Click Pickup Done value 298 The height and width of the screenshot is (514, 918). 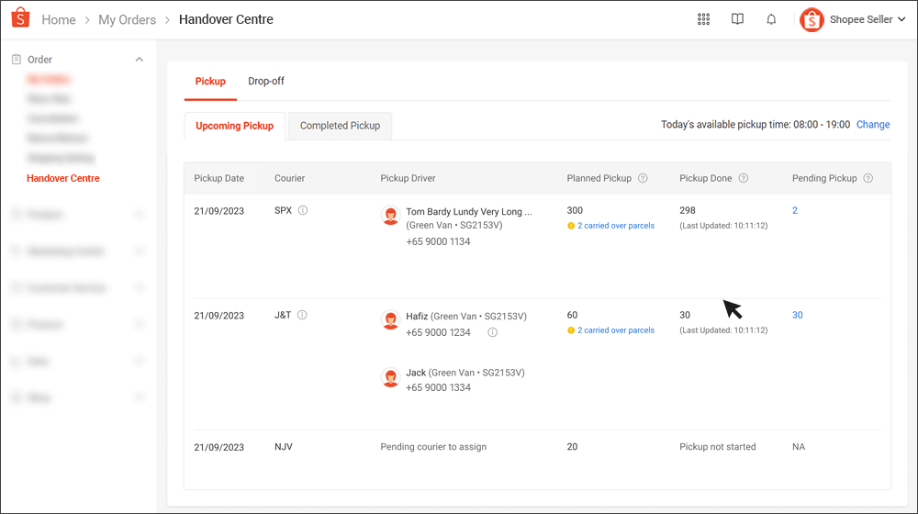point(688,210)
